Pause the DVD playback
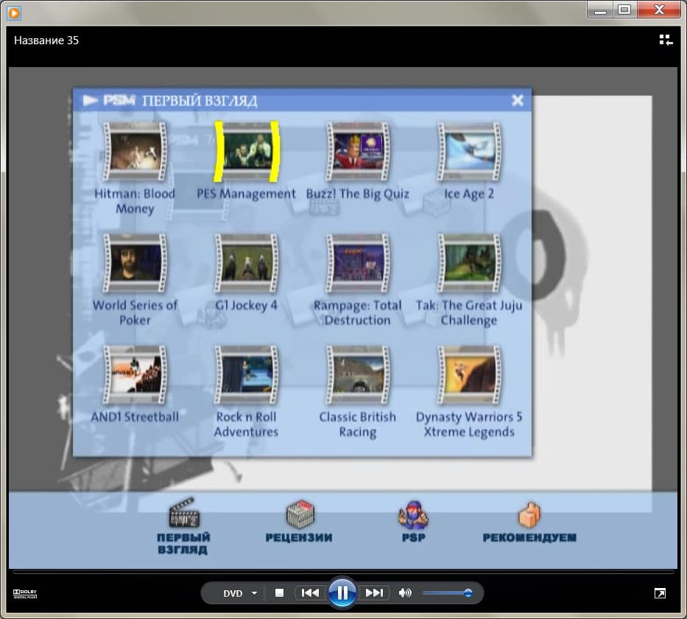 (342, 592)
